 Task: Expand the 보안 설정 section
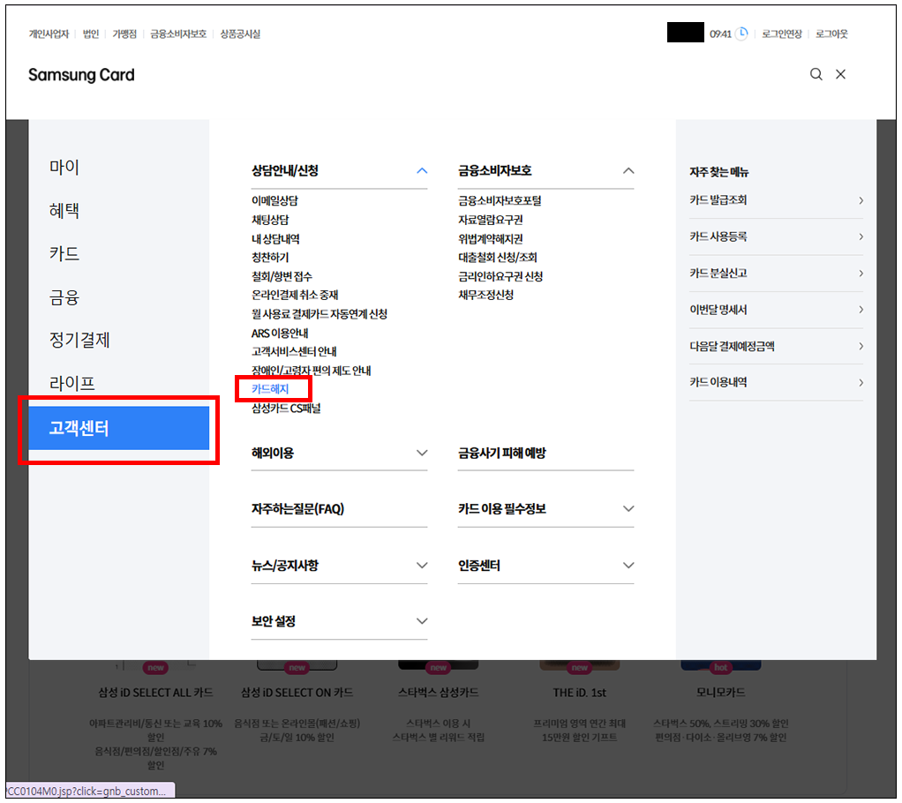pos(422,622)
